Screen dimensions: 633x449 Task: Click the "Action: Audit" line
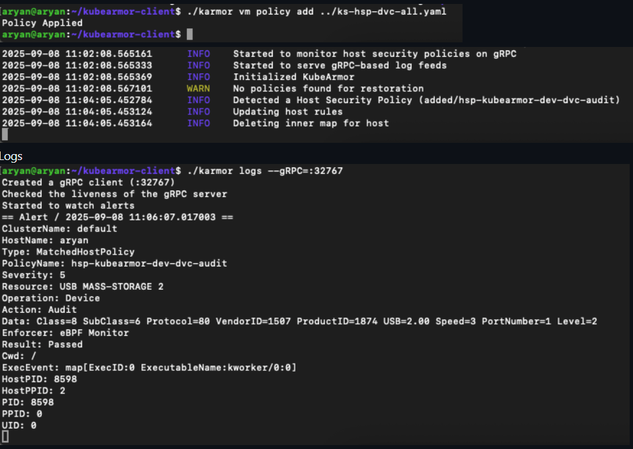click(x=39, y=309)
